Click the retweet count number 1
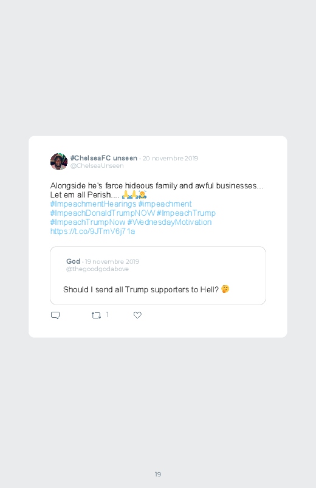Image resolution: width=316 pixels, height=488 pixels. pyautogui.click(x=108, y=315)
